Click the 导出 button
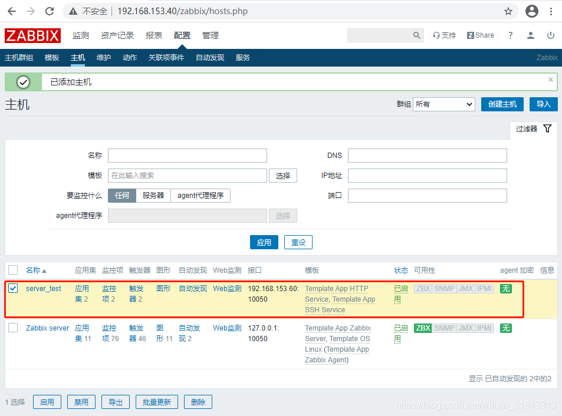The width and height of the screenshot is (562, 416). coord(116,402)
